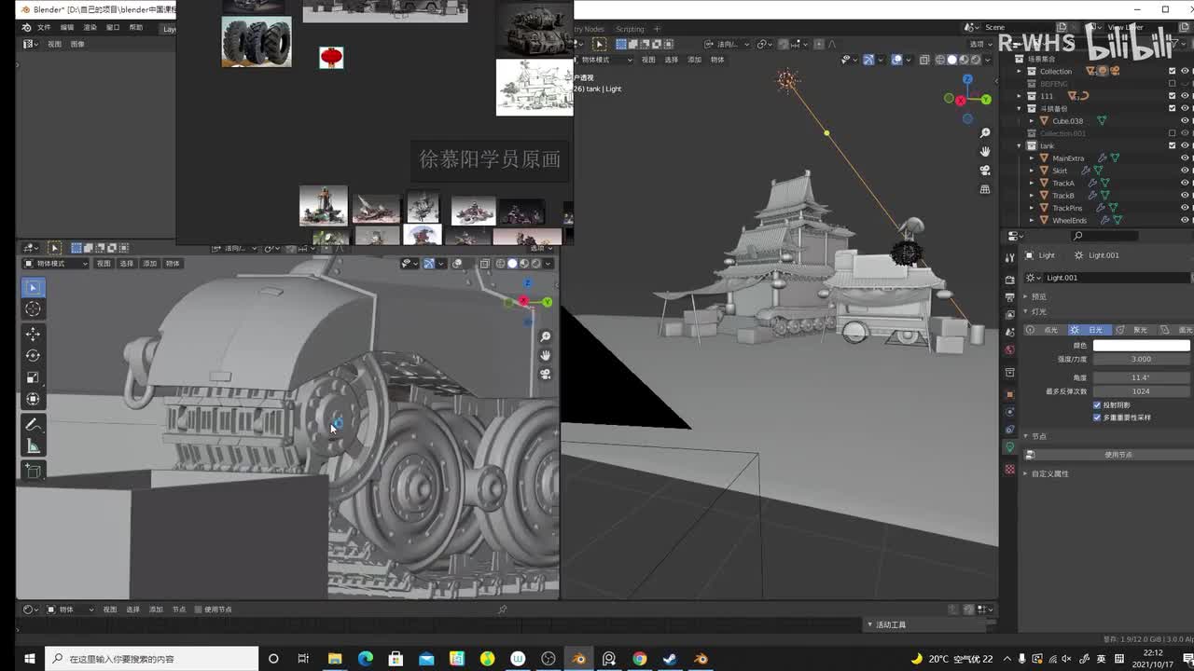Open the View Layer properties tab
This screenshot has height=671, width=1194.
click(1009, 315)
